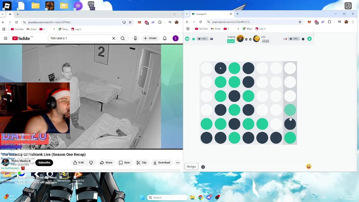The height and width of the screenshot is (202, 359).
Task: Bookmark the papergames page with star
Action: pyautogui.click(x=300, y=22)
